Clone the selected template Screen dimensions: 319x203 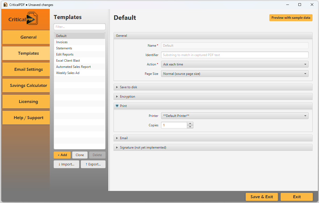[80, 155]
